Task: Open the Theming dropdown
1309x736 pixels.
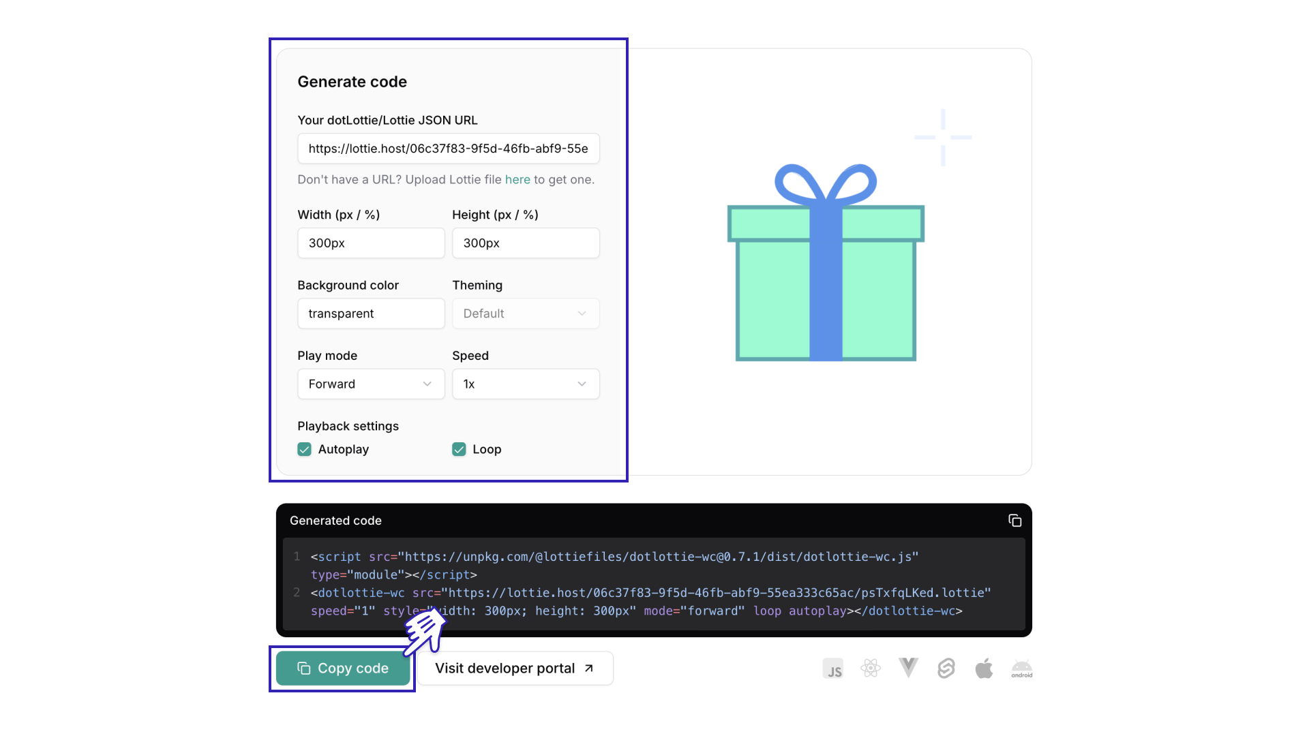Action: pyautogui.click(x=526, y=313)
